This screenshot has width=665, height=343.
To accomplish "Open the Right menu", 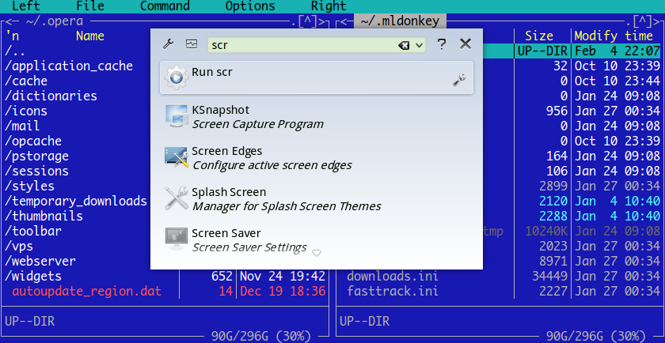I will [329, 6].
